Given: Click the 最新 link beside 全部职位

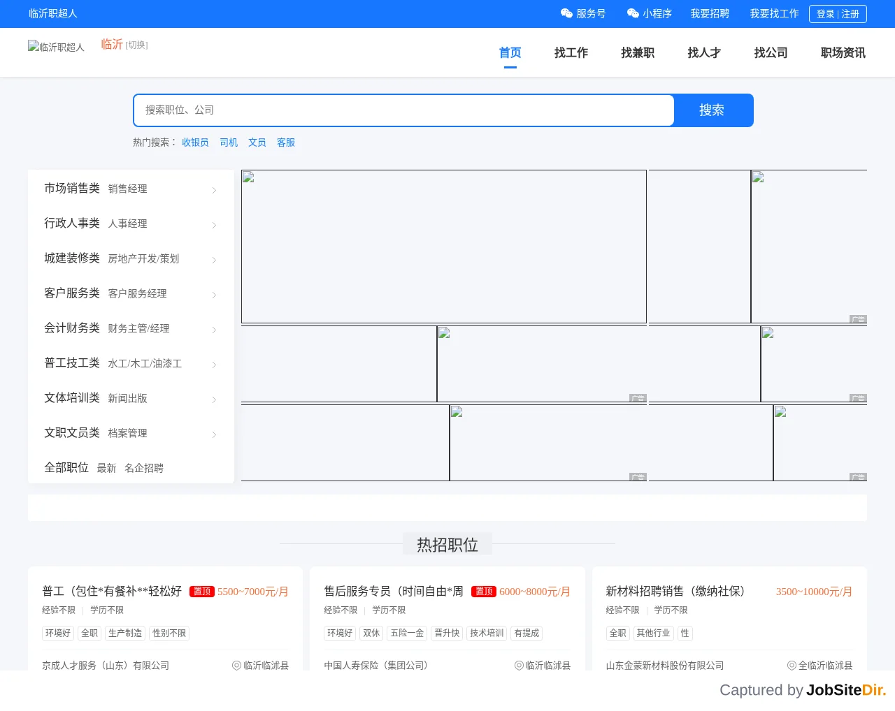Looking at the screenshot, I should (x=106, y=468).
